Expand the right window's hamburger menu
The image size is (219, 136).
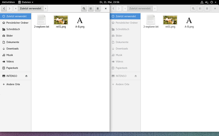click(207, 8)
